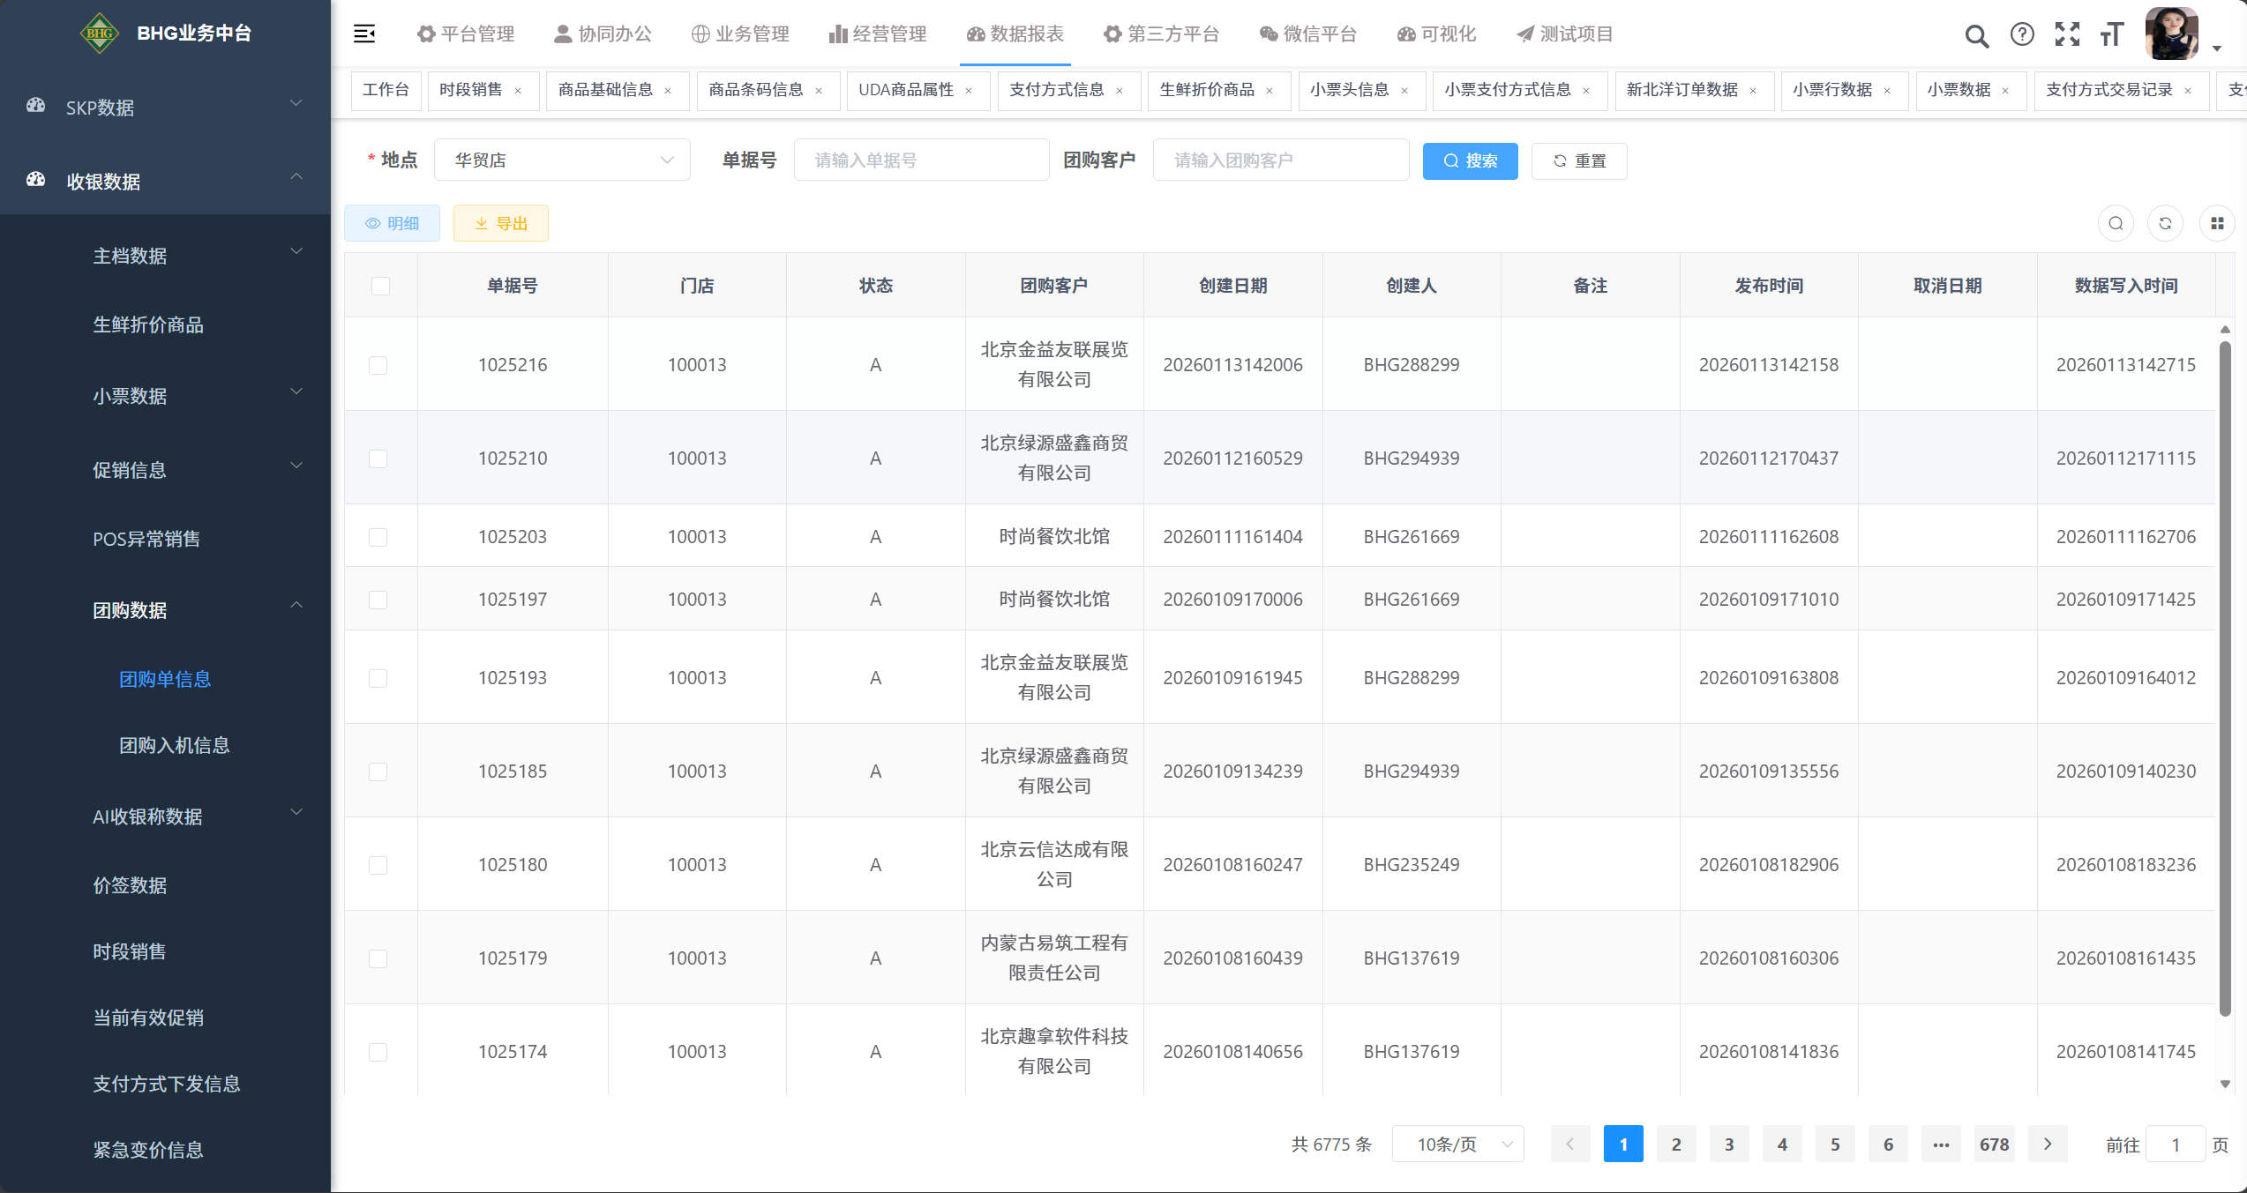The image size is (2247, 1193).
Task: Open the 小票头信息 tab
Action: coord(1349,90)
